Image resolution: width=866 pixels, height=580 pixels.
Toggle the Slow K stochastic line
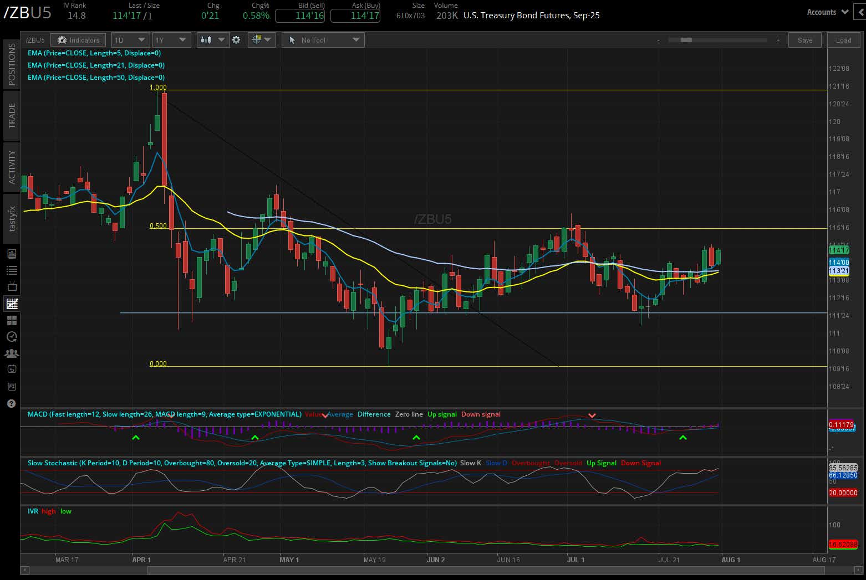click(x=470, y=463)
